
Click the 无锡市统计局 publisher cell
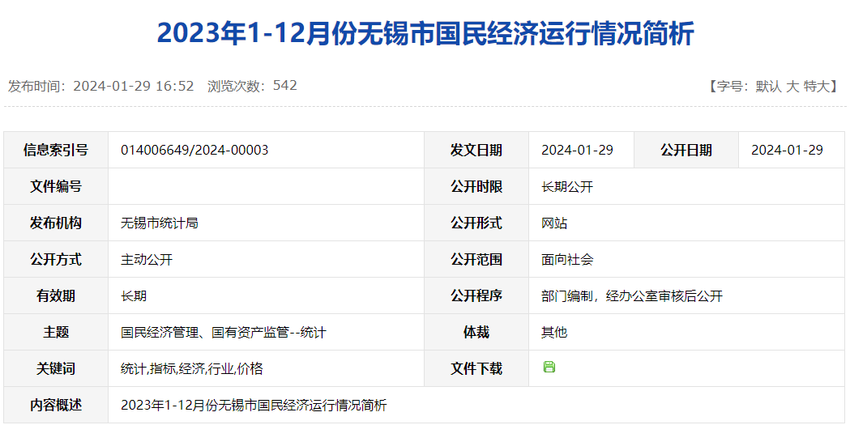160,223
